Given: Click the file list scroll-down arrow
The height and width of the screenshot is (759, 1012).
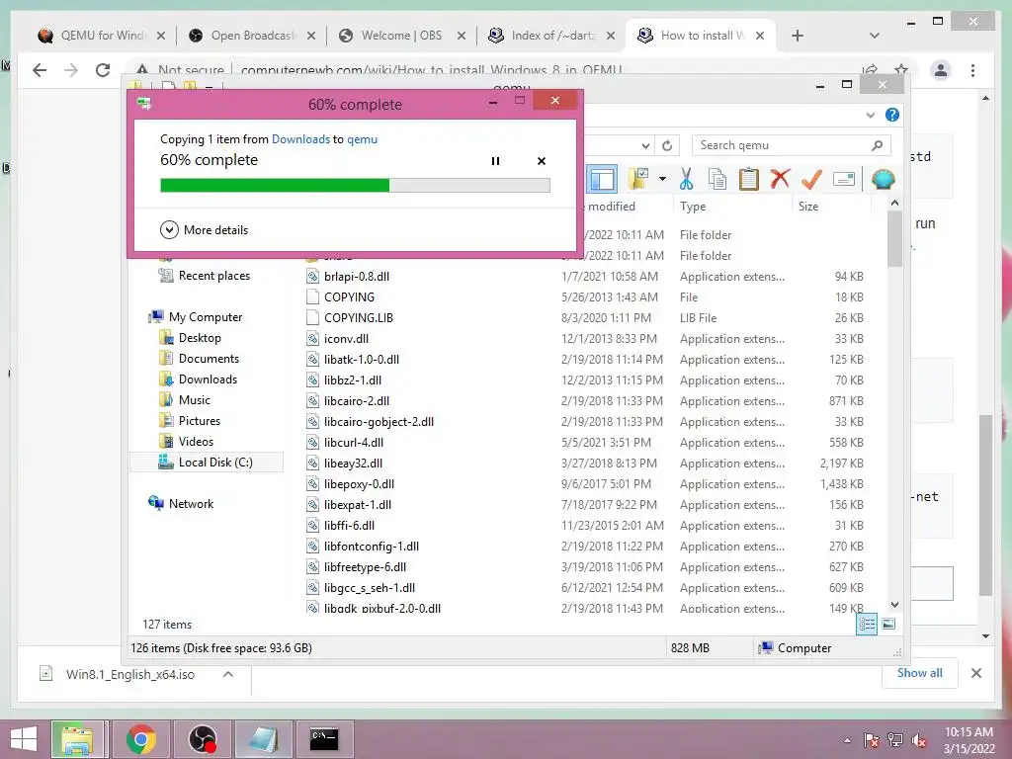Looking at the screenshot, I should tap(894, 605).
